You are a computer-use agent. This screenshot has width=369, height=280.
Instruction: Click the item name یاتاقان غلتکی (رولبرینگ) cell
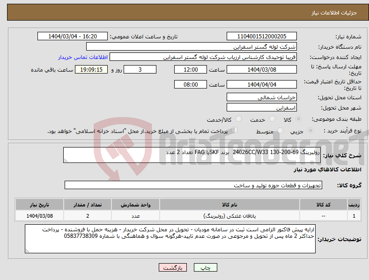point(229,216)
